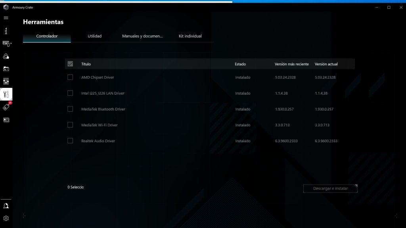406x228 pixels.
Task: Click the Descargar e instalar button
Action: pyautogui.click(x=330, y=188)
